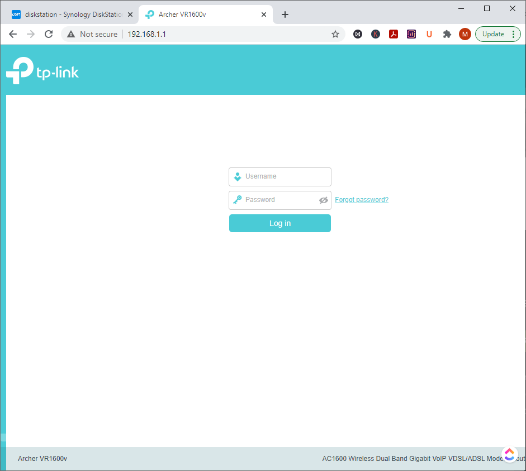Open the Forgot password? link

tap(362, 200)
